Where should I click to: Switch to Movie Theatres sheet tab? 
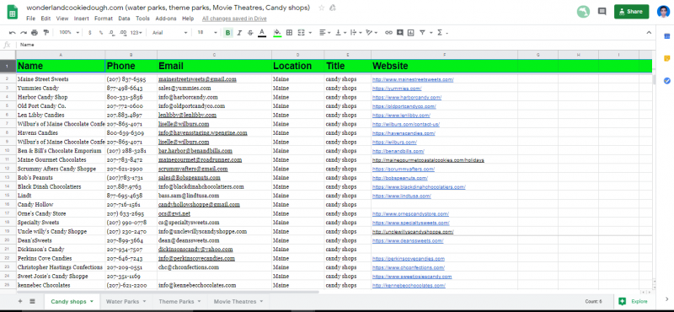[x=238, y=301]
